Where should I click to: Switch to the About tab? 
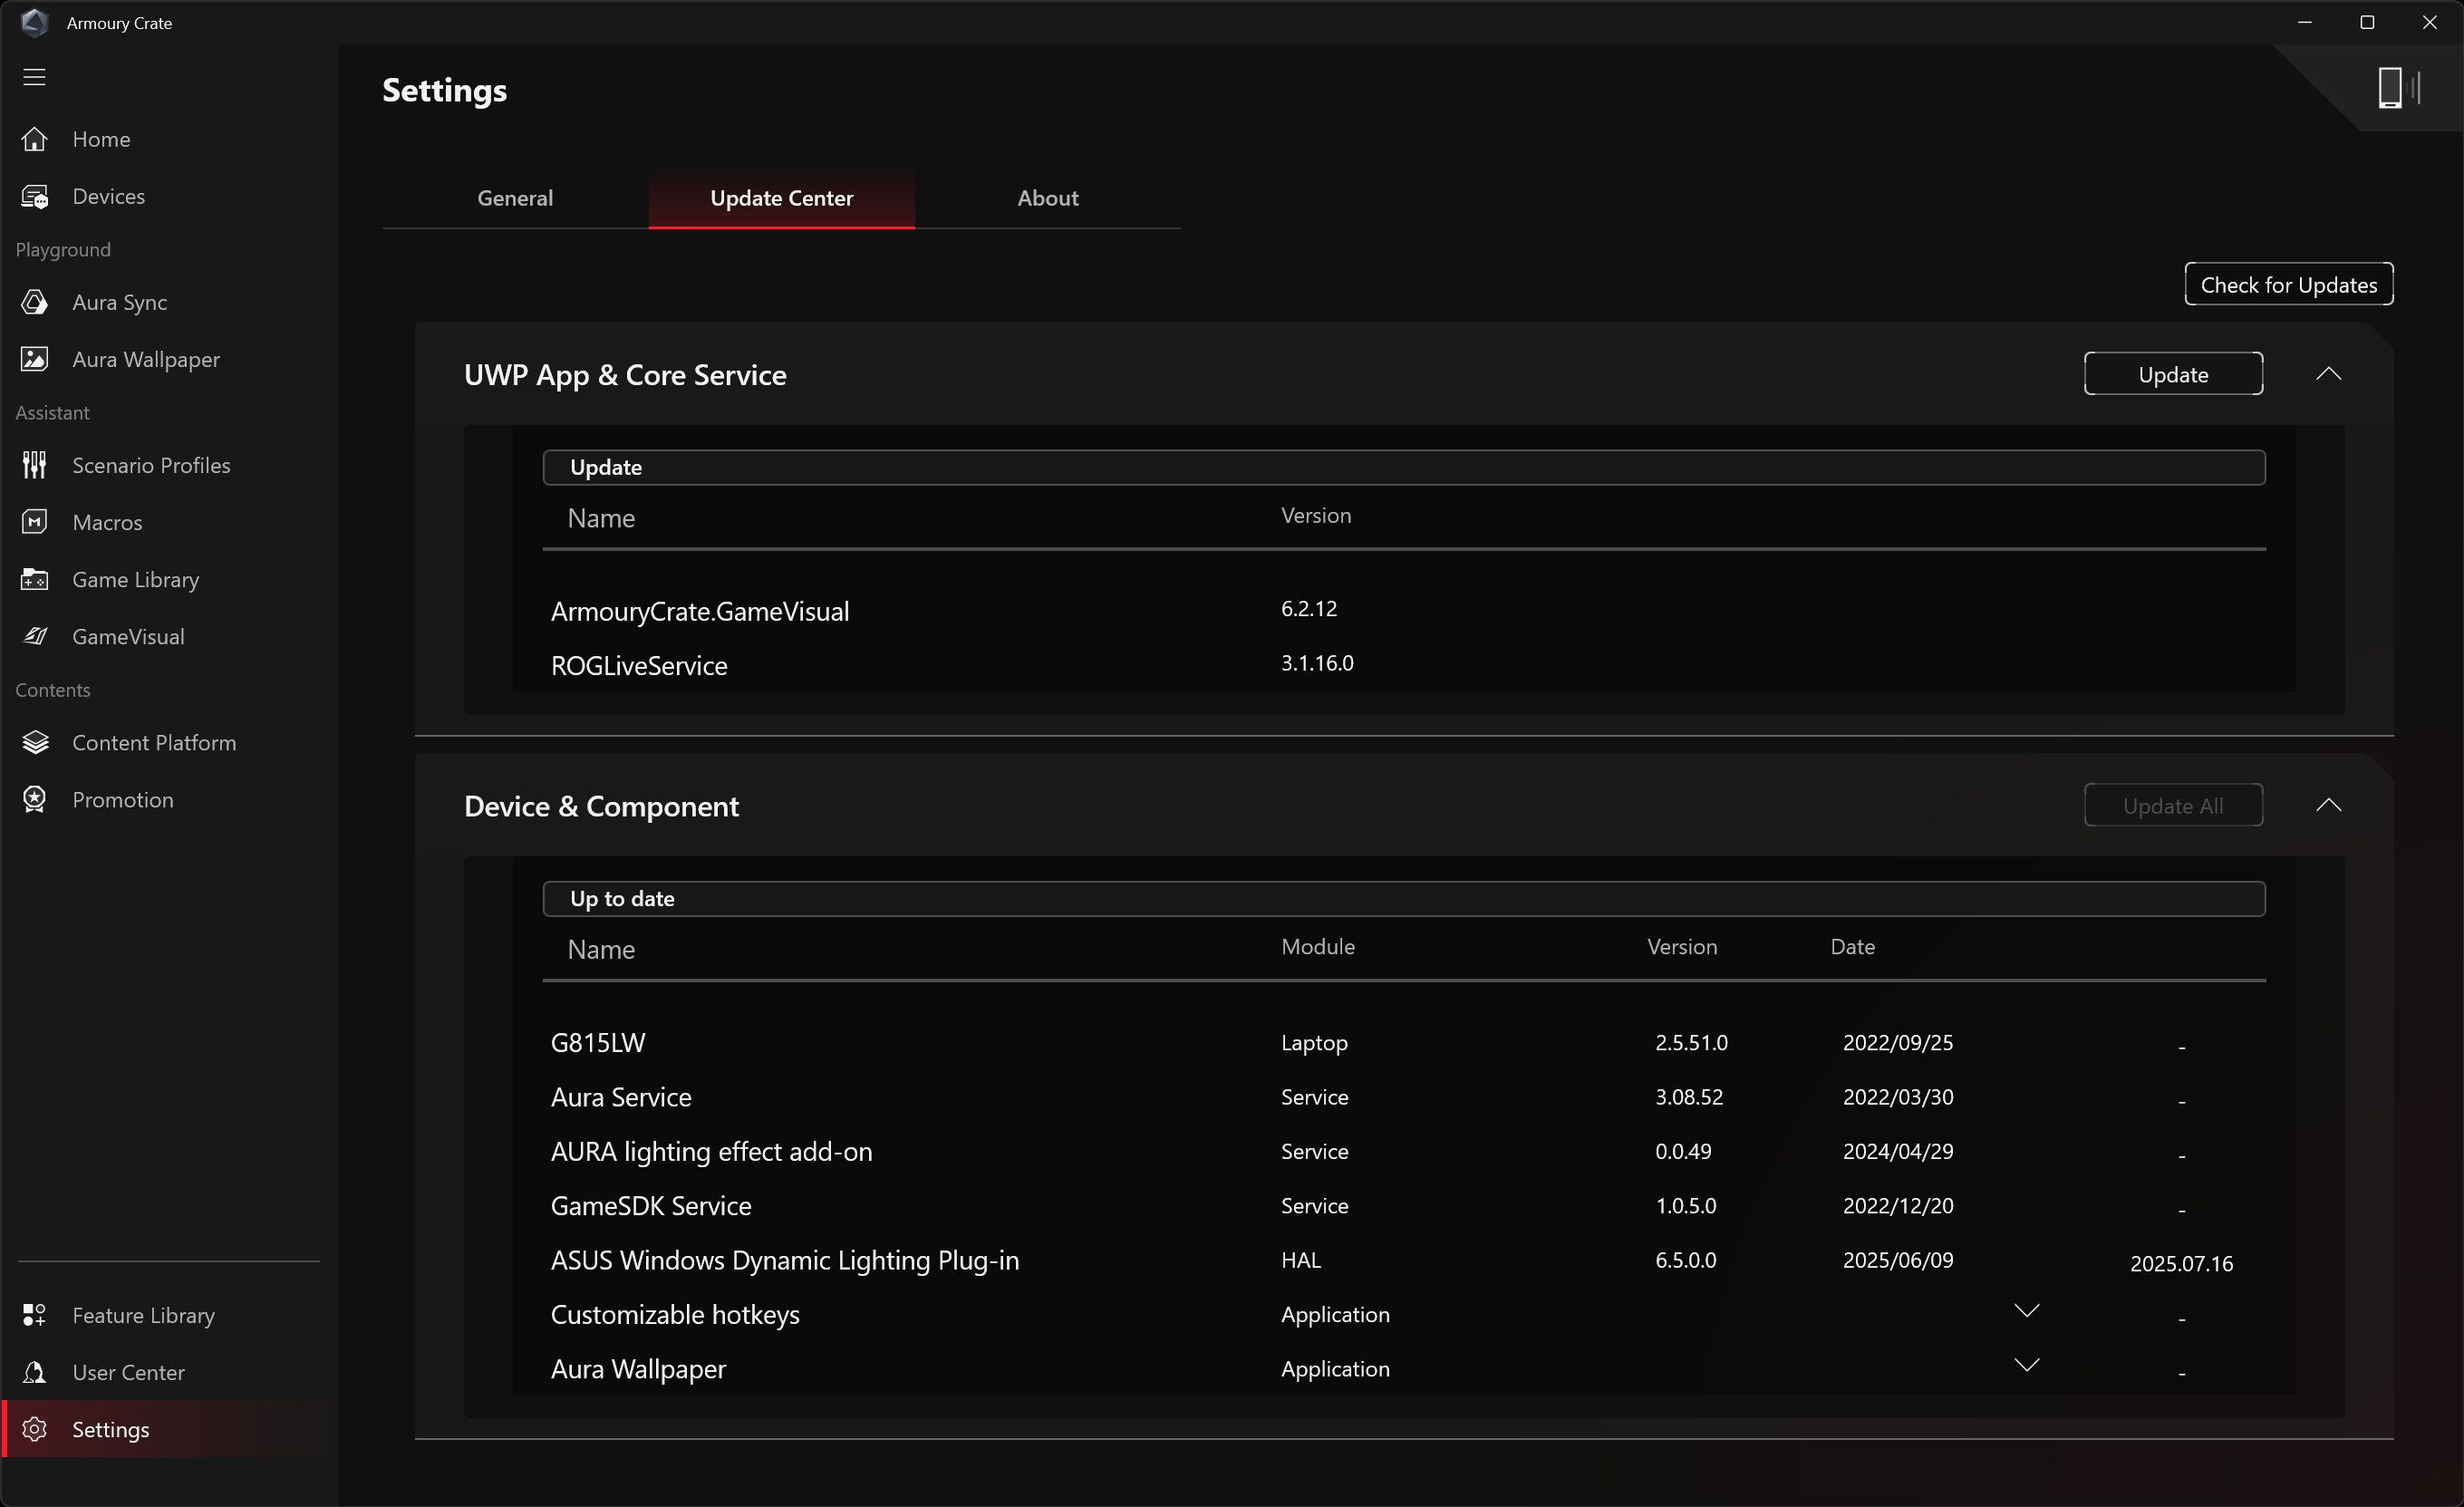pos(1047,198)
